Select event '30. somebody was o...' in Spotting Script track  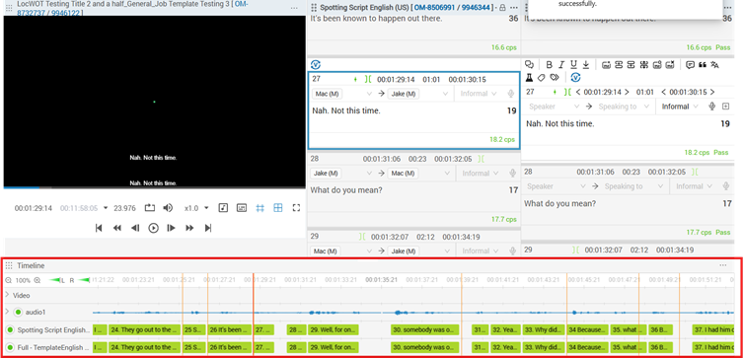[425, 329]
